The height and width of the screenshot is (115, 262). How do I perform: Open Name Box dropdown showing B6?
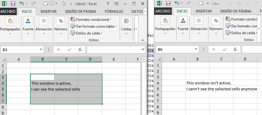click(x=196, y=49)
